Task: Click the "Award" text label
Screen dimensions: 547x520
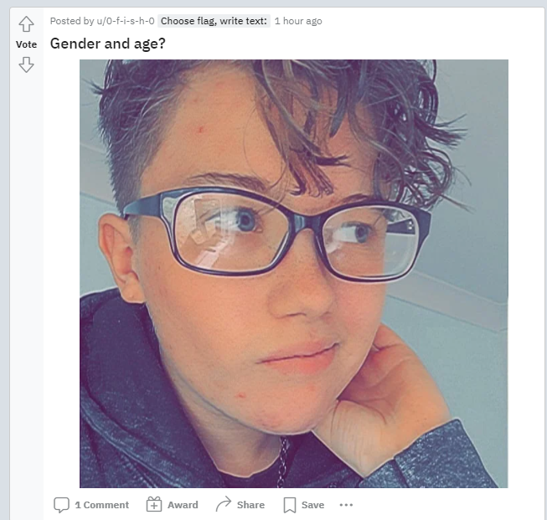Action: 183,505
